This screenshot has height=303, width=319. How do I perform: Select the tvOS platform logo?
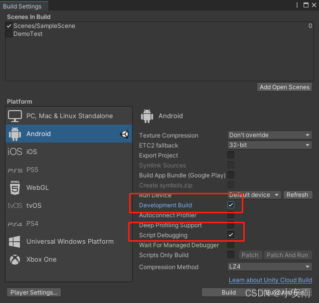(15, 206)
